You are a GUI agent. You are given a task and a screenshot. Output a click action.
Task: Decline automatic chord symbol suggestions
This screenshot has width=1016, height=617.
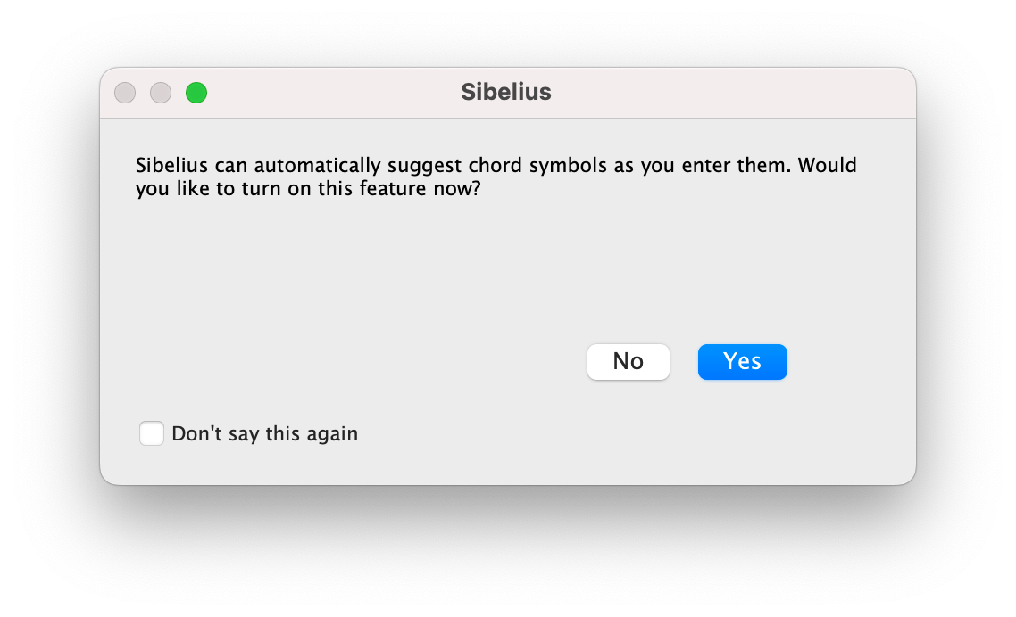click(x=628, y=362)
